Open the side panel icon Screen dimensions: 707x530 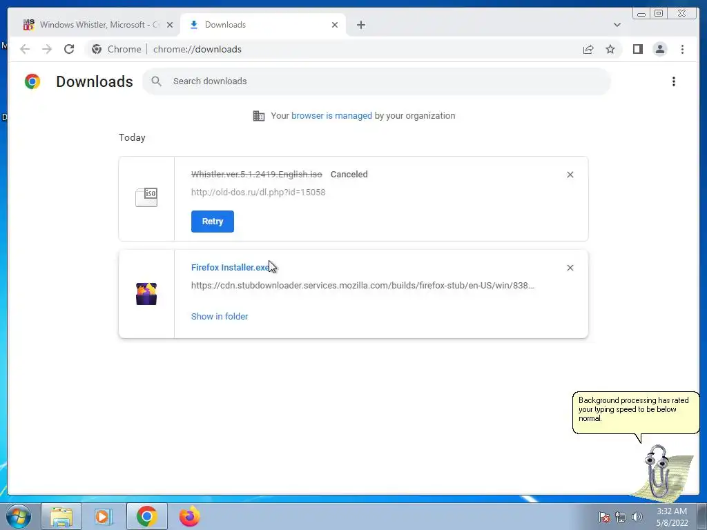tap(637, 49)
